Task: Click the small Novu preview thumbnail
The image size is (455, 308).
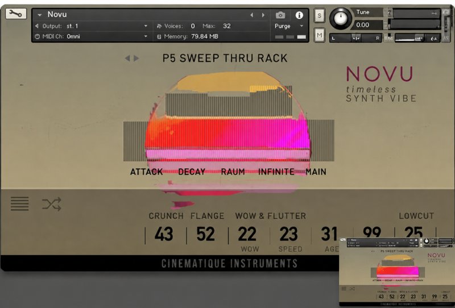Action: coord(396,272)
